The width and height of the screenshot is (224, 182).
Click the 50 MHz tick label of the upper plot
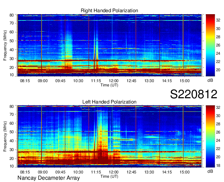tap(12, 41)
